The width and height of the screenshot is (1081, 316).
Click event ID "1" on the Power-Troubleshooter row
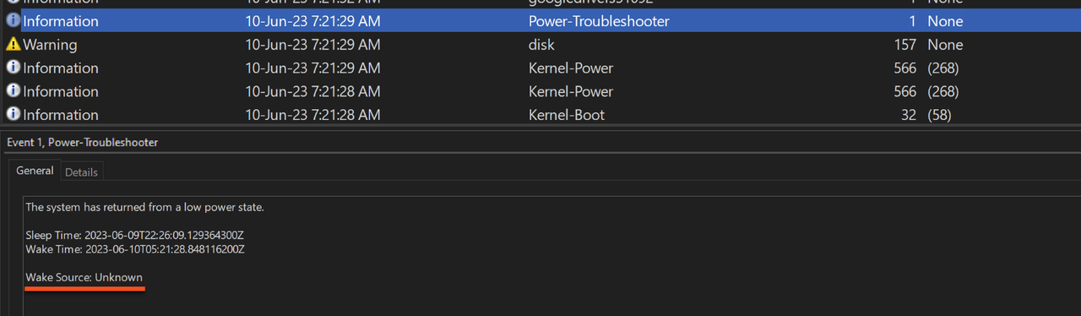click(913, 21)
